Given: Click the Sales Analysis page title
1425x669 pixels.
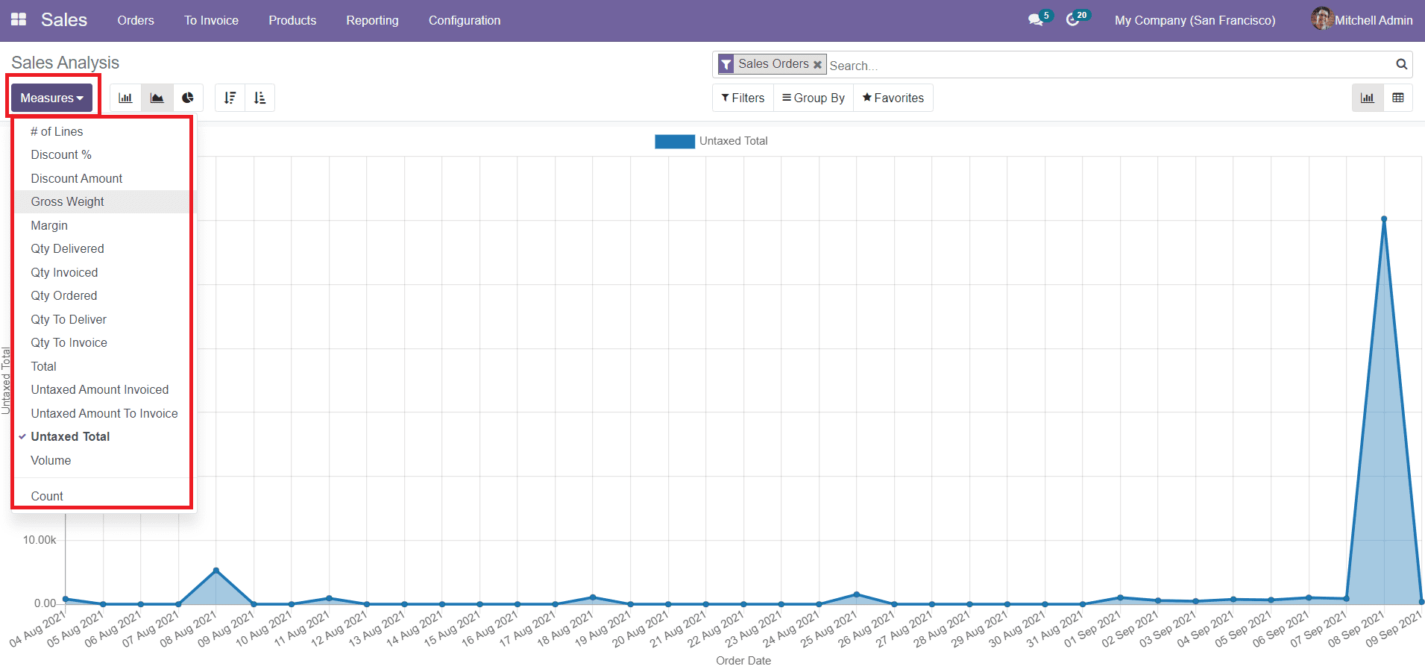Looking at the screenshot, I should click(65, 63).
